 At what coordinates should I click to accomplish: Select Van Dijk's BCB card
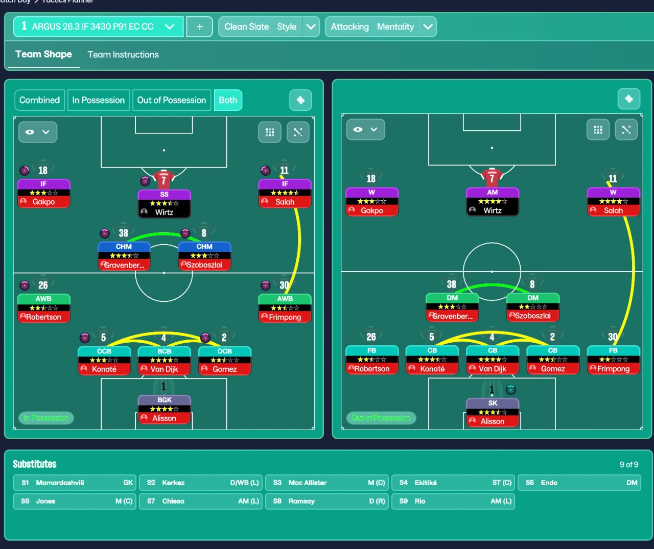click(165, 361)
